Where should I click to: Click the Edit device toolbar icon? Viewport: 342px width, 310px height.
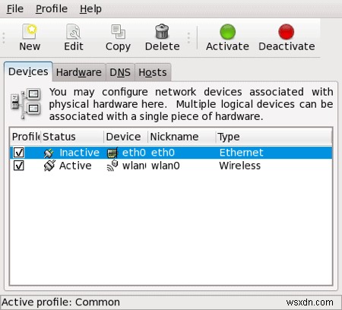[74, 31]
